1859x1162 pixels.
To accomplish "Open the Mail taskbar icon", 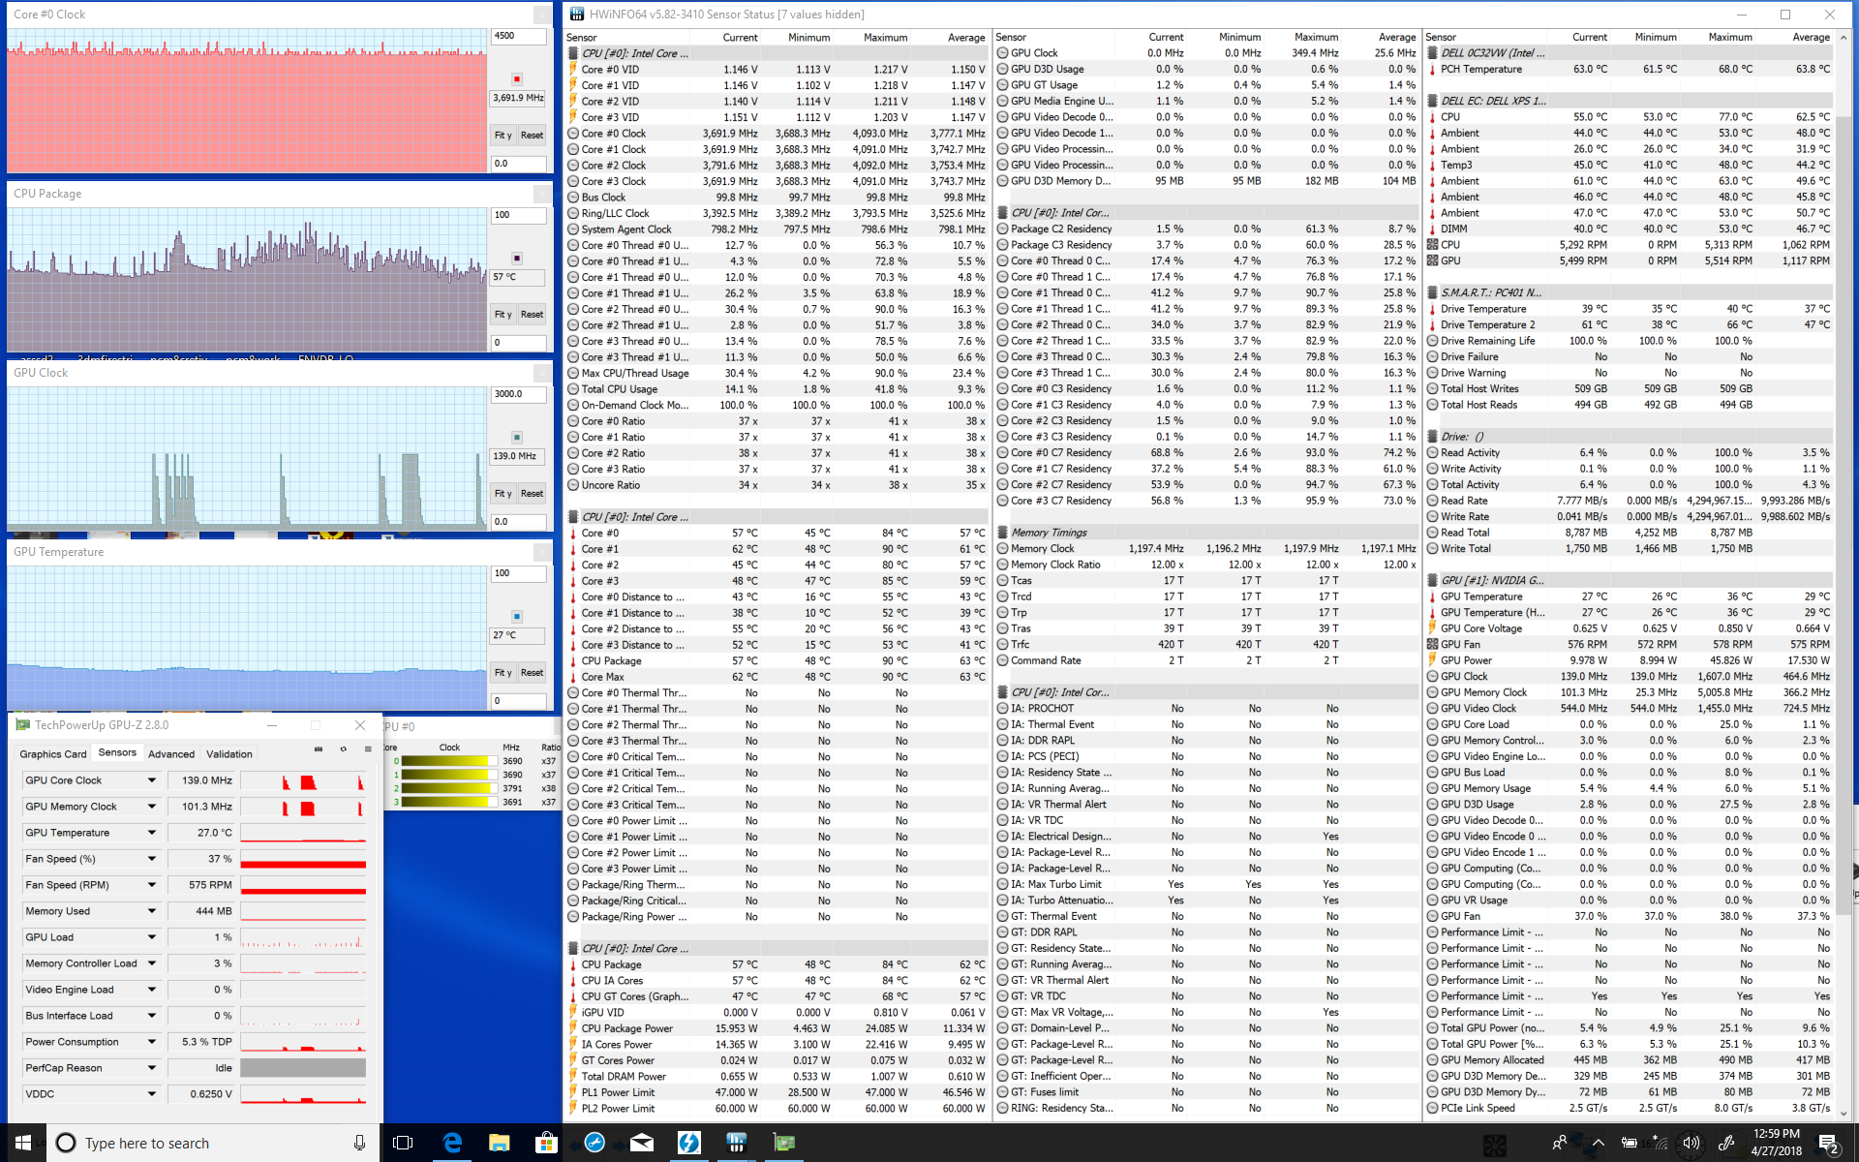I will click(641, 1143).
